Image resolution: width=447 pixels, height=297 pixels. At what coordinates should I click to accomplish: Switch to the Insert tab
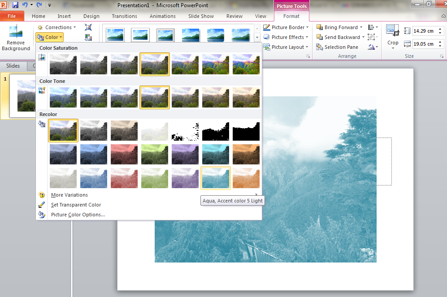[64, 16]
